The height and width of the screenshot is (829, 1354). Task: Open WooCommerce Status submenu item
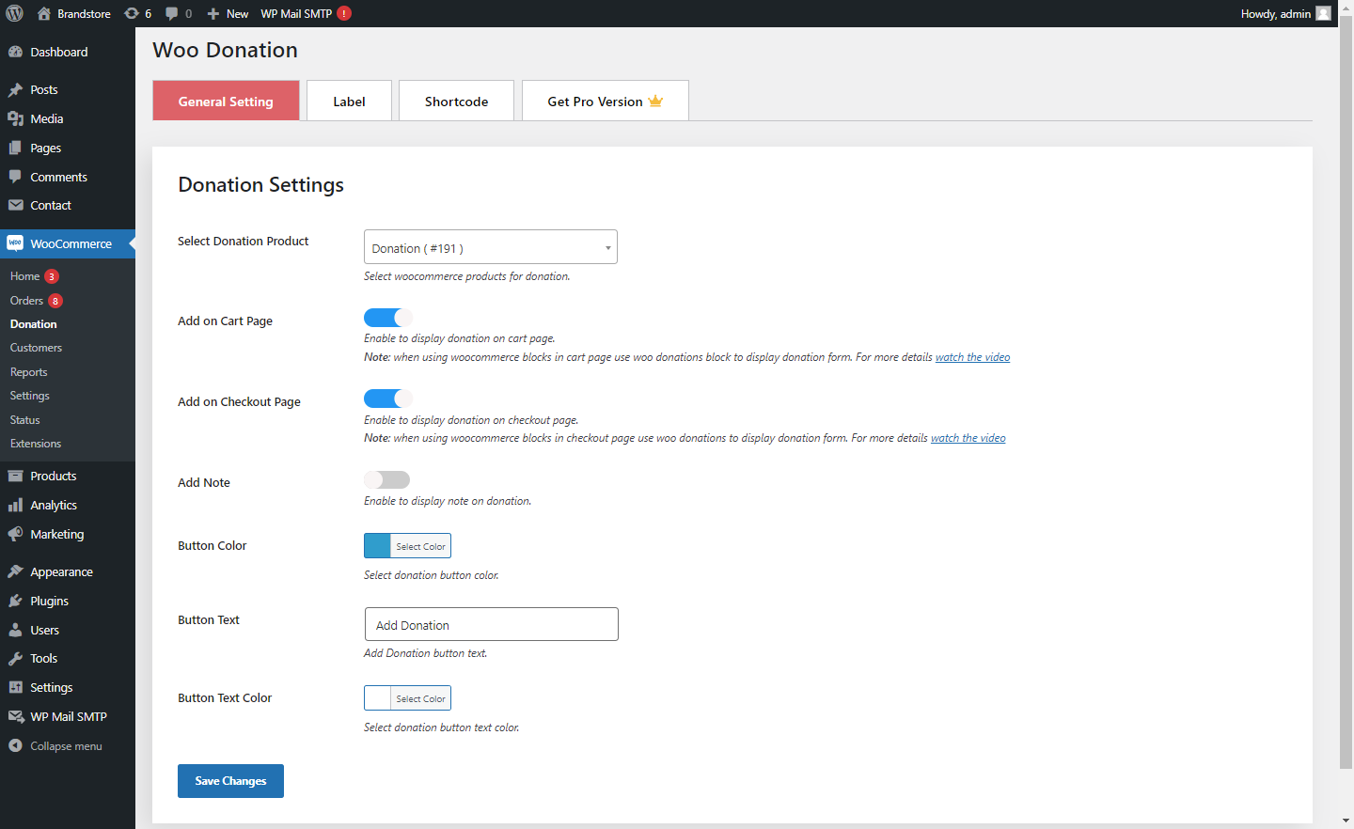click(24, 420)
